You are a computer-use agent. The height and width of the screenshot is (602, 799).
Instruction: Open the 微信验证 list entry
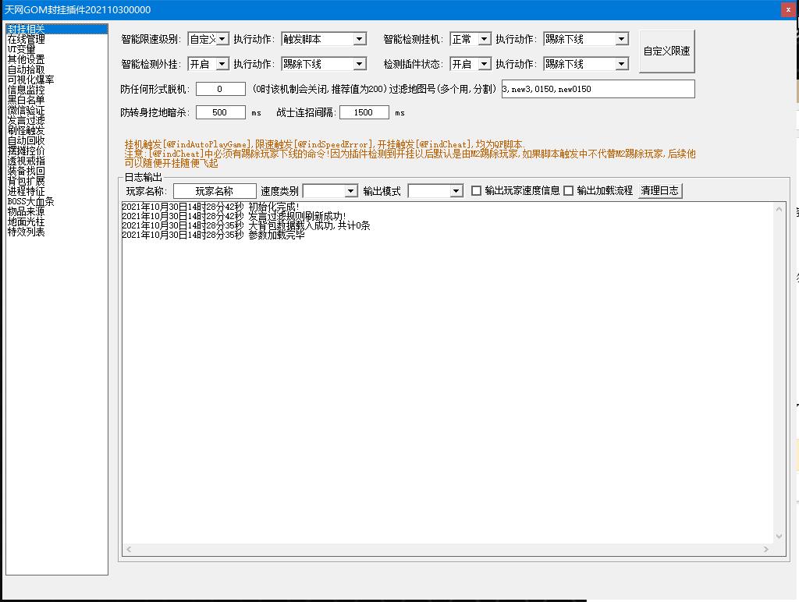coord(26,110)
